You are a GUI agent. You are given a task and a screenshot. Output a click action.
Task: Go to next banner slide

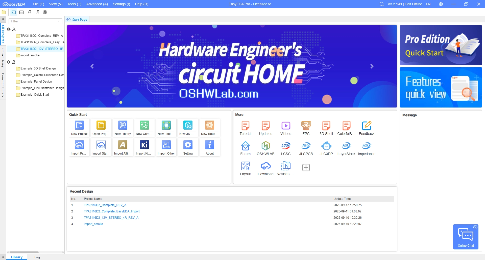tap(372, 66)
